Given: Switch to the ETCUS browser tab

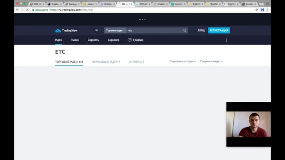Looking at the screenshot, I should click(x=143, y=4).
